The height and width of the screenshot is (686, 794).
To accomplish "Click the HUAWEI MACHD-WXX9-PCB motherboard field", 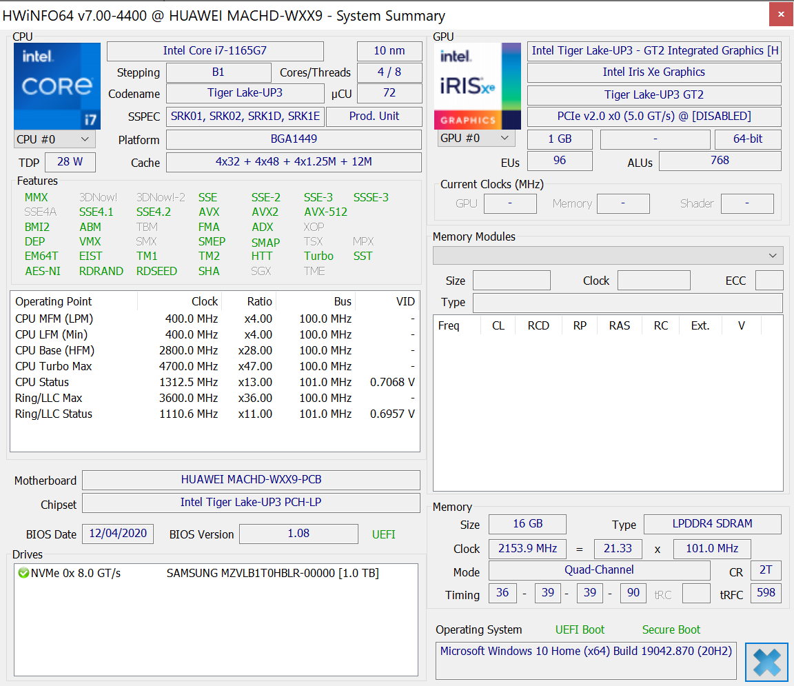I will [x=251, y=479].
